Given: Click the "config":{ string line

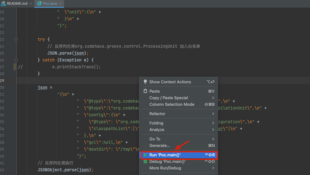Looking at the screenshot, I should (101, 115).
